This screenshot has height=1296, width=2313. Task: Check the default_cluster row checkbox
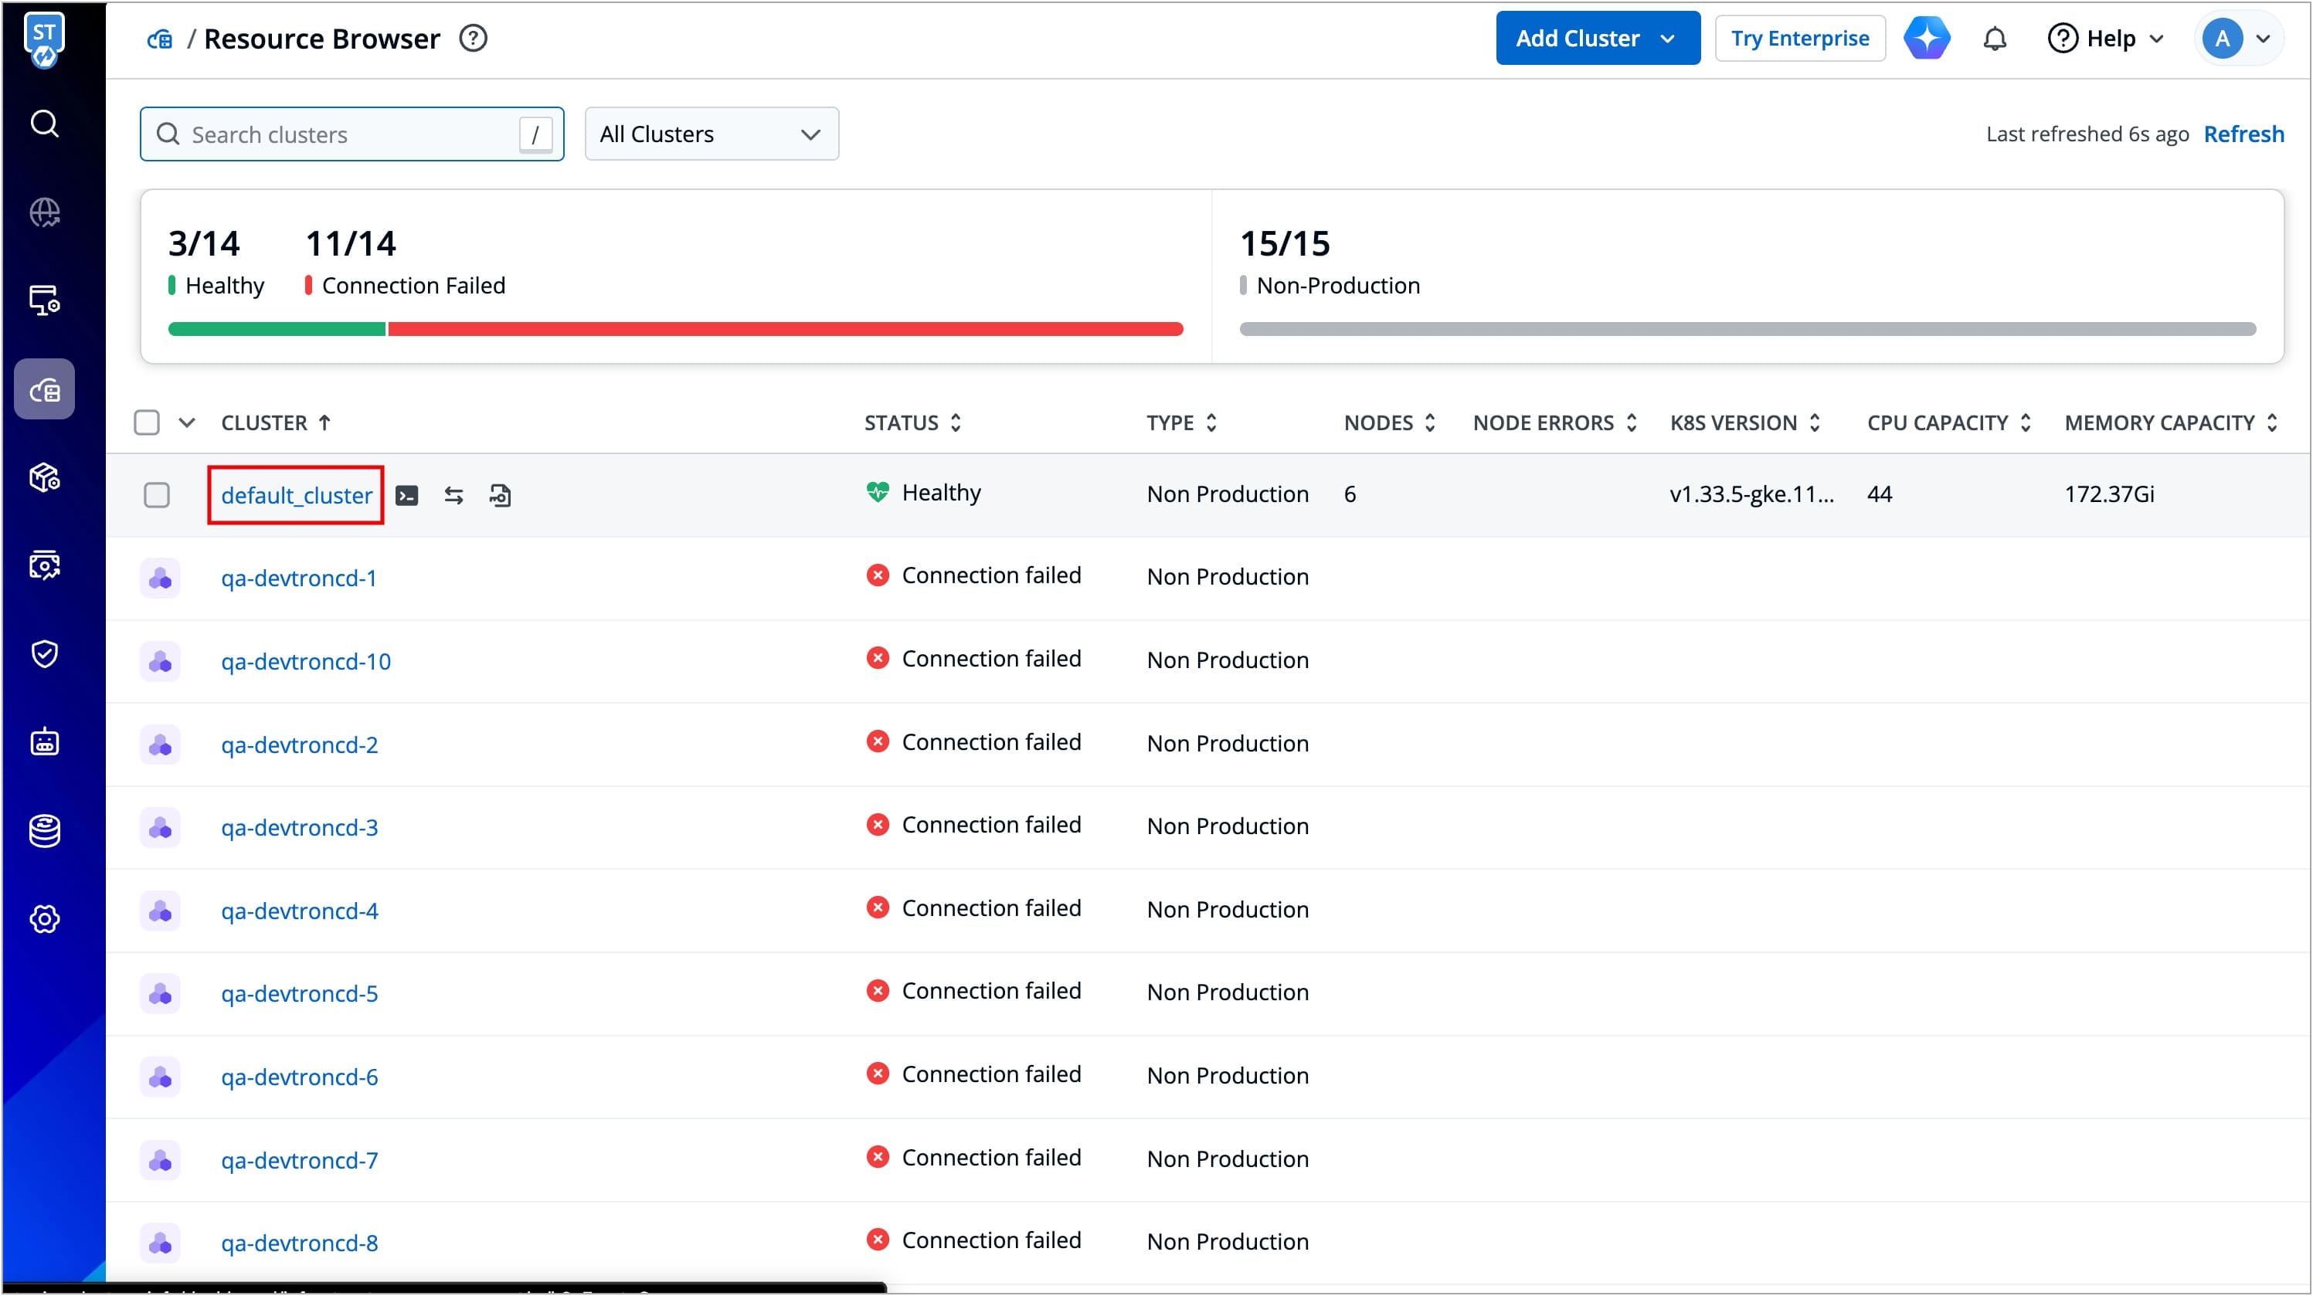click(x=157, y=495)
